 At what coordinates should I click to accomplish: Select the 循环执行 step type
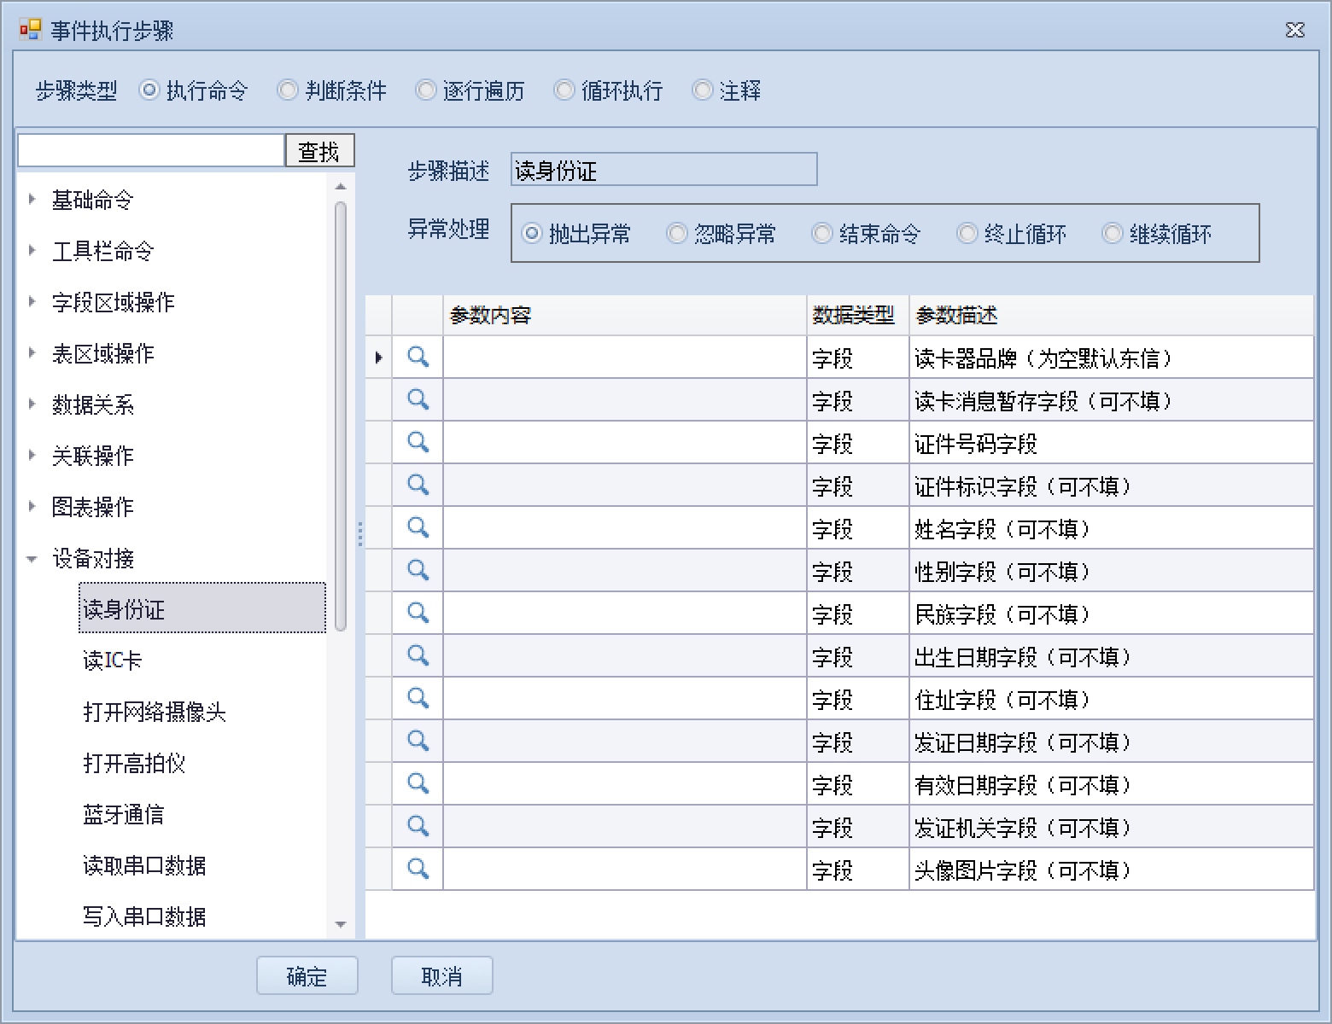pos(564,90)
